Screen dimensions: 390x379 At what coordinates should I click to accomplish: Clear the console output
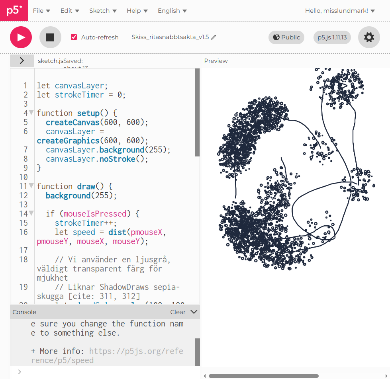[x=178, y=312]
